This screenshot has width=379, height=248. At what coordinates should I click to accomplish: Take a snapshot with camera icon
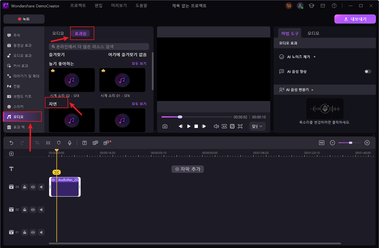[165, 126]
